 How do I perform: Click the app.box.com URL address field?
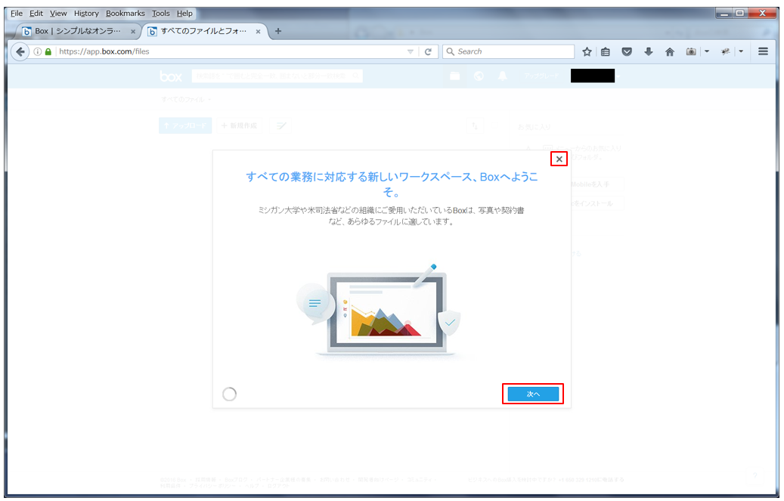tap(230, 51)
